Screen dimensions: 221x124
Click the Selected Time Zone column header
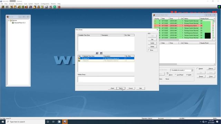[93, 56]
